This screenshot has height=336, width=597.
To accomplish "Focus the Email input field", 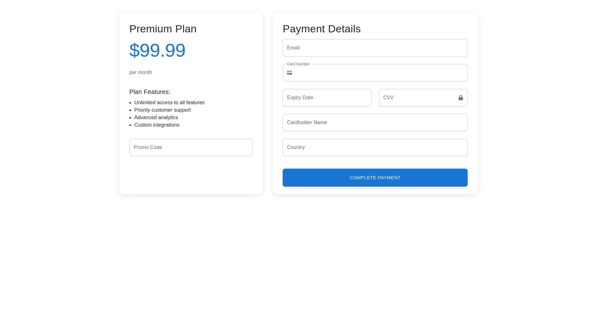I will [x=375, y=48].
